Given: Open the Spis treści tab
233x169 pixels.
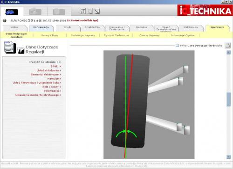Looking at the screenshot, I should click(217, 27).
